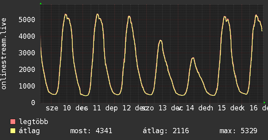Click the átlag: 2116 statistic
Viewport: 268px width, 140px height.
(166, 131)
